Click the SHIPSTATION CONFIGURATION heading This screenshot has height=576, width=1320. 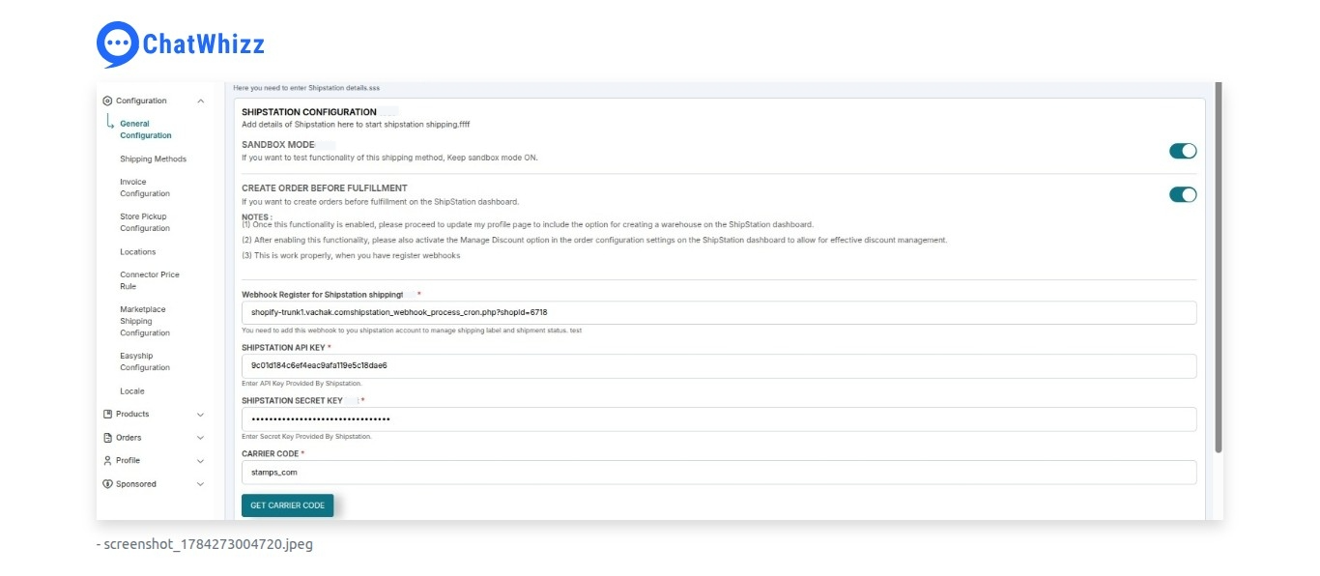(309, 112)
